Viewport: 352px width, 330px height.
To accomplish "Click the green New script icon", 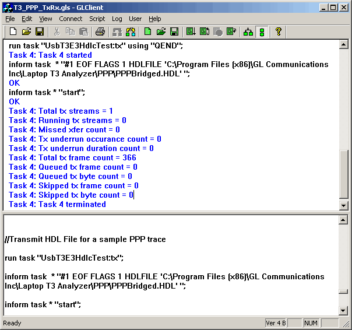I will click(147, 31).
